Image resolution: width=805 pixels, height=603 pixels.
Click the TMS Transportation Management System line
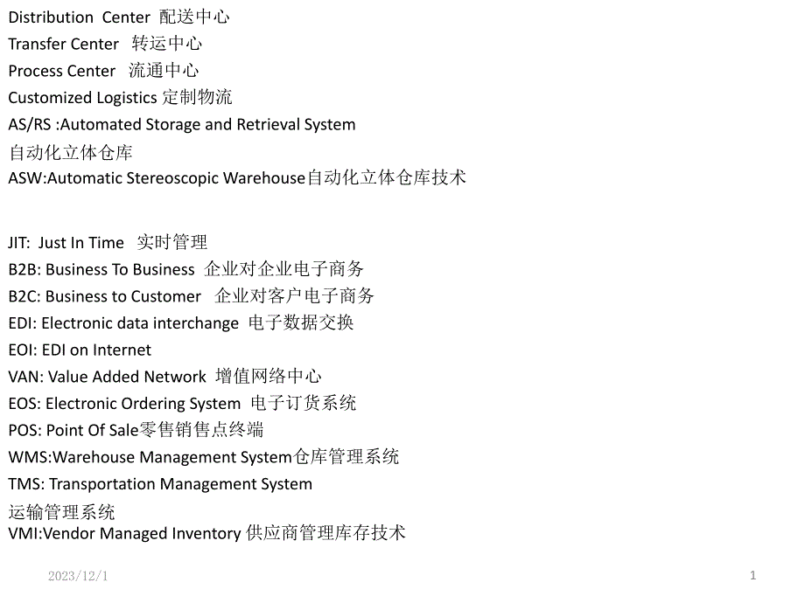coord(160,483)
